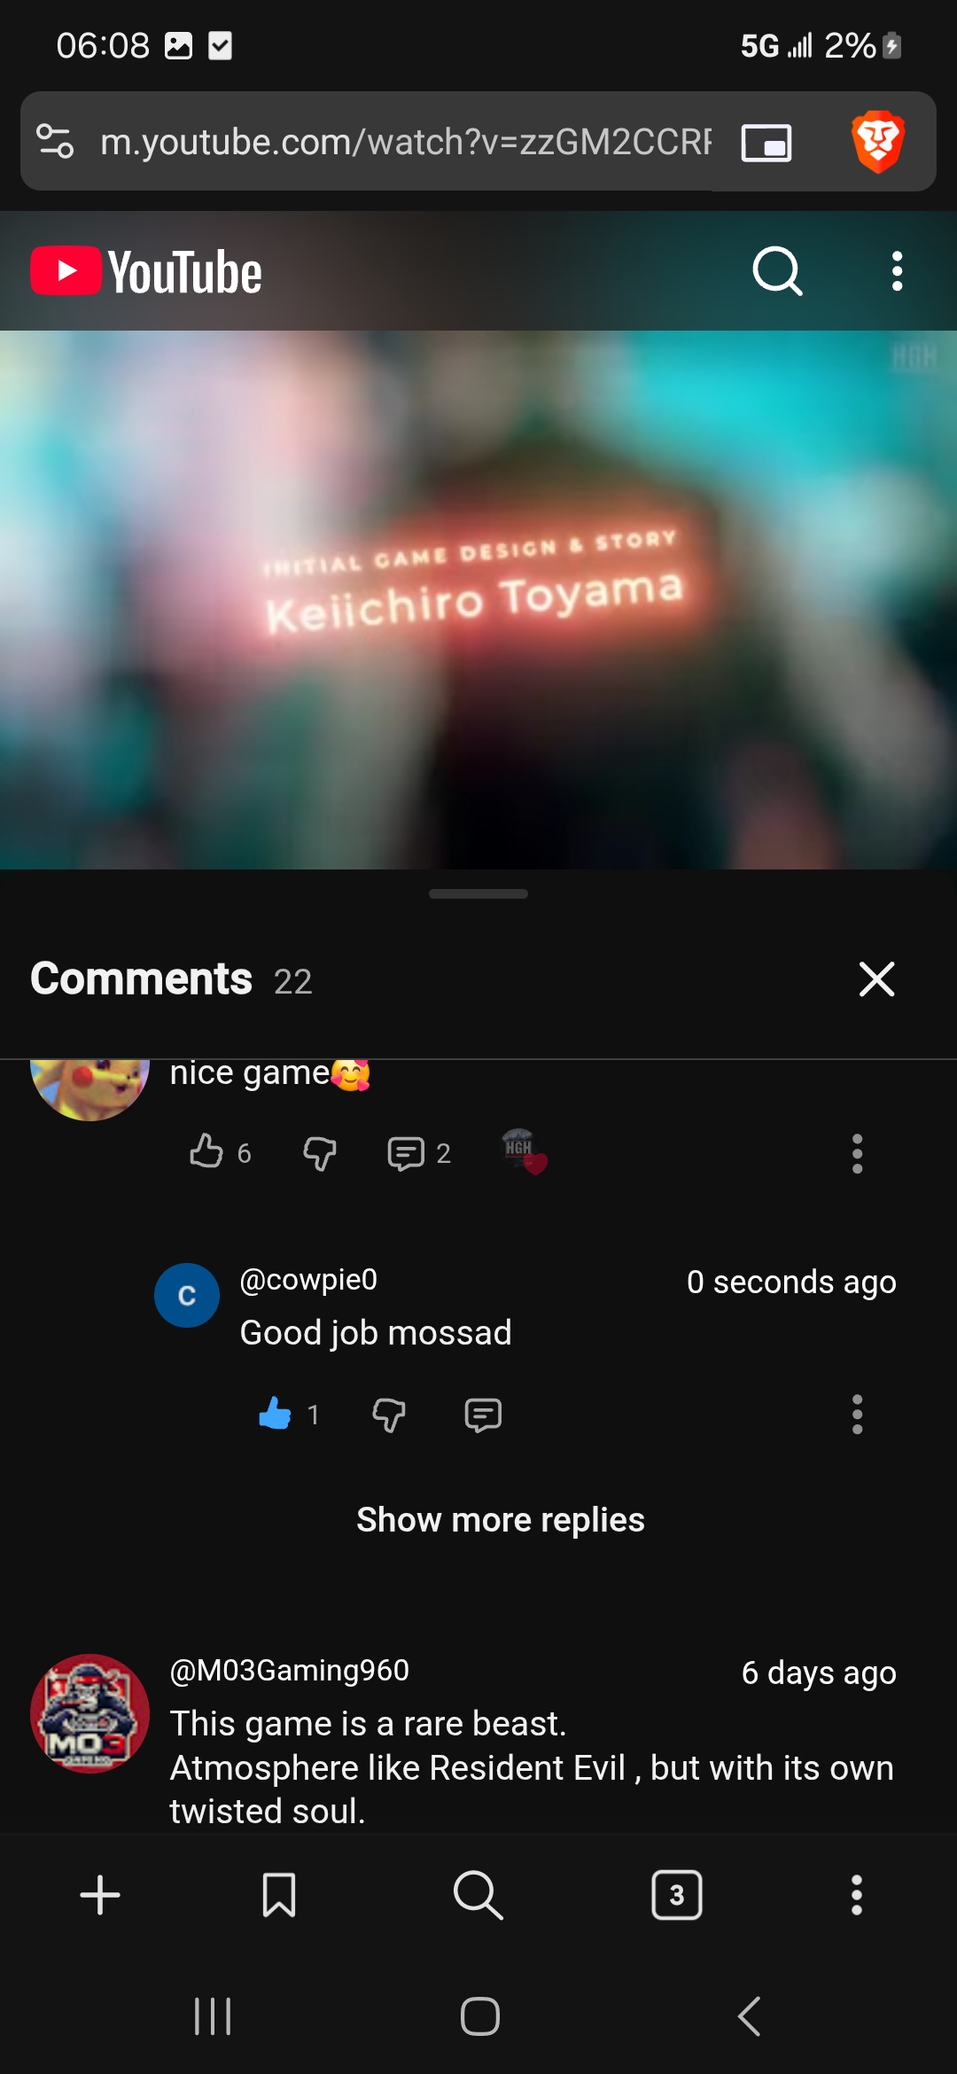The image size is (957, 2074).
Task: Open options menu for @cowpie0 reply
Action: (857, 1414)
